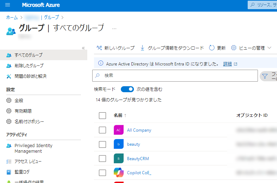Click the teal B avatar for BeautyCRM
This screenshot has width=277, height=183.
click(119, 158)
